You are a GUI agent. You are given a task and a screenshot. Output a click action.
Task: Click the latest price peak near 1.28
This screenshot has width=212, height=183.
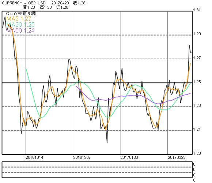click(x=189, y=46)
